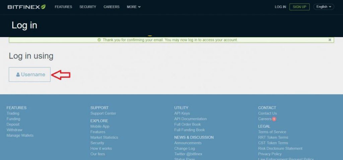Viewport: 343px width, 160px height.
Task: Open Manage Wallets in the footer
Action: click(x=20, y=135)
